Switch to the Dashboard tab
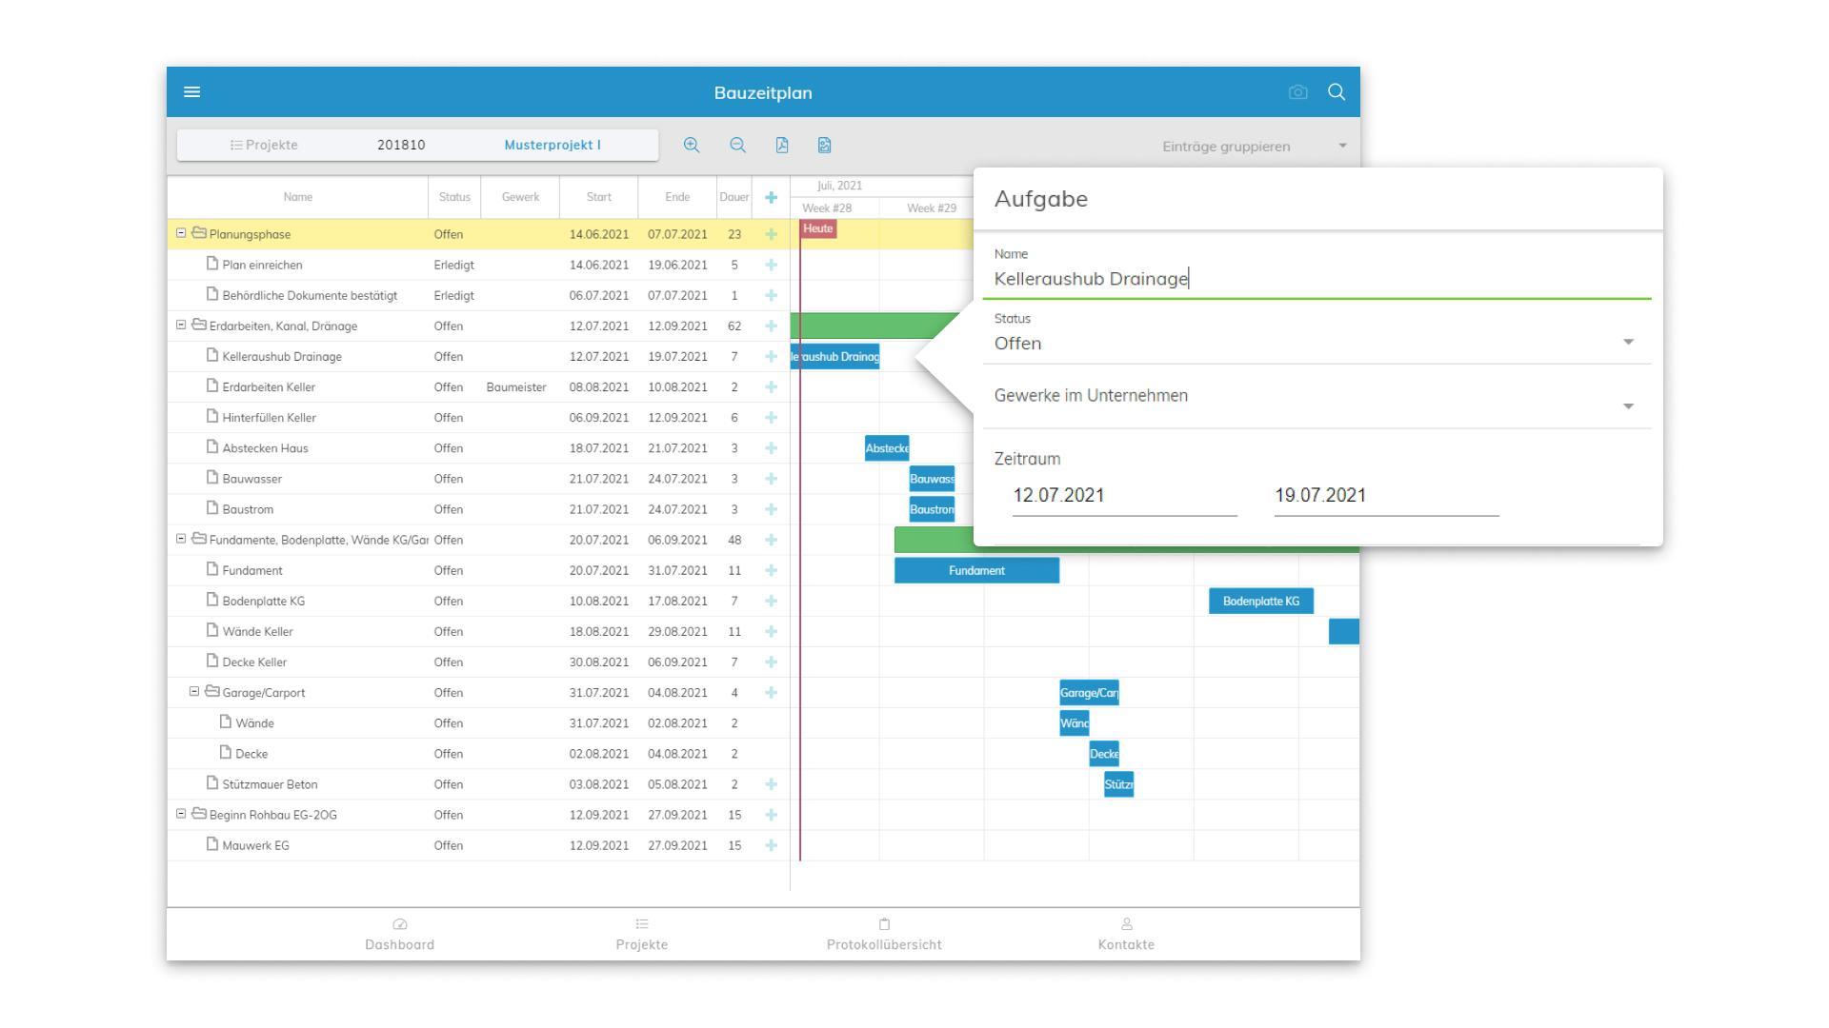 [x=399, y=934]
